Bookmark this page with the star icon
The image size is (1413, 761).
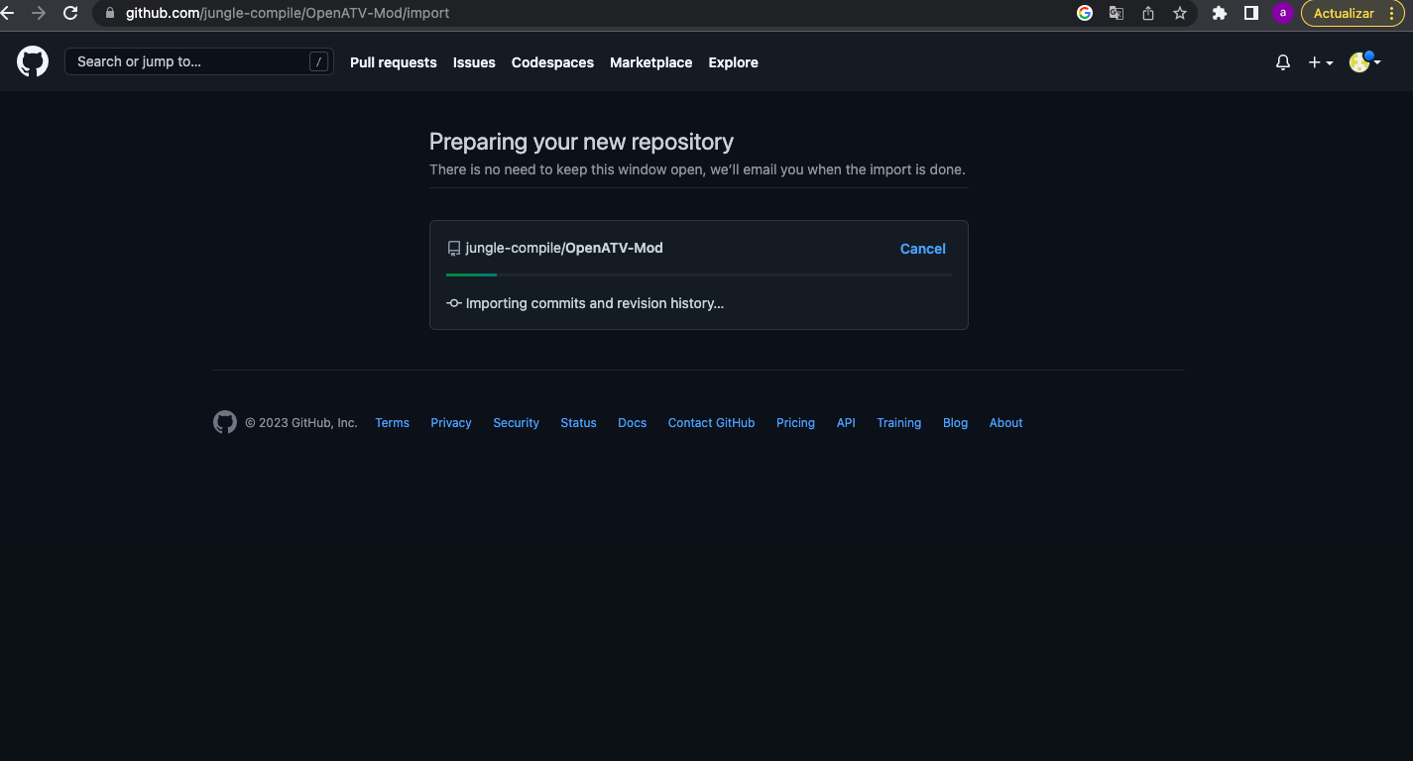click(1179, 13)
